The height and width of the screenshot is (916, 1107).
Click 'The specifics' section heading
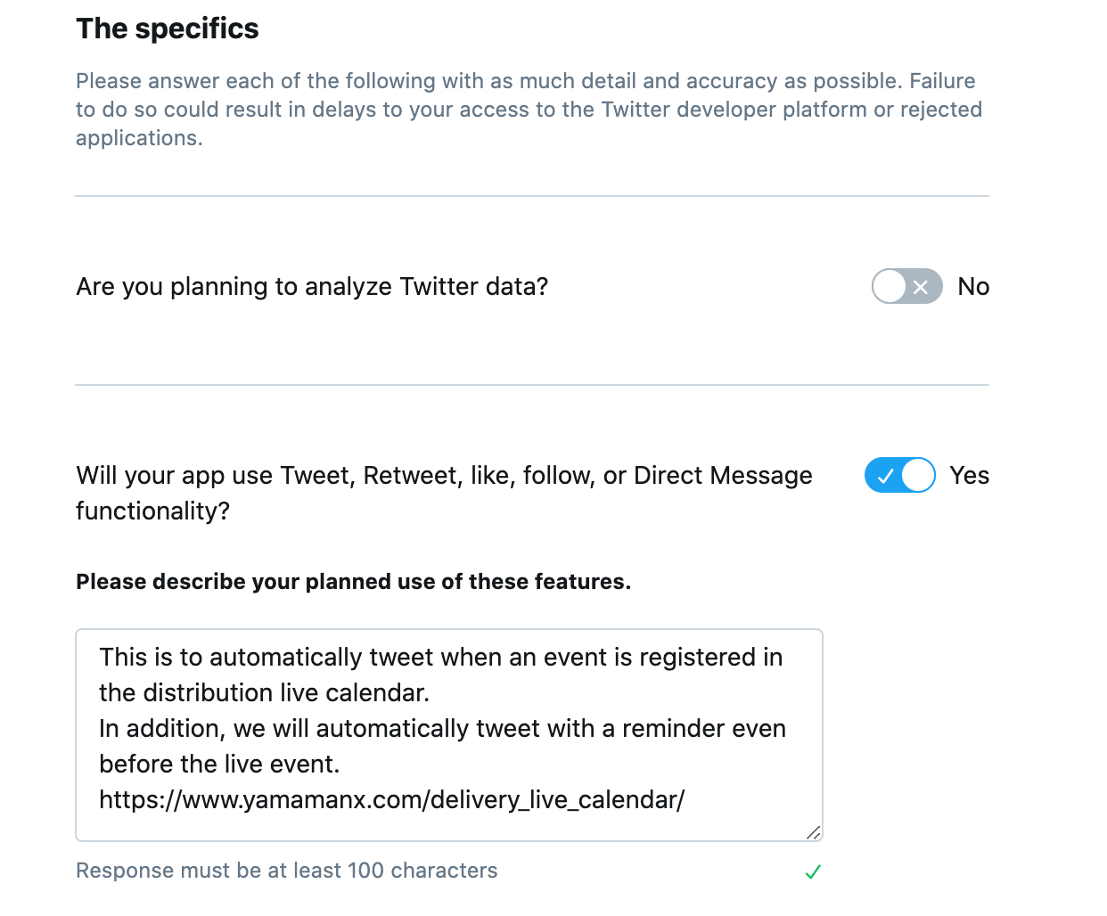pos(168,29)
